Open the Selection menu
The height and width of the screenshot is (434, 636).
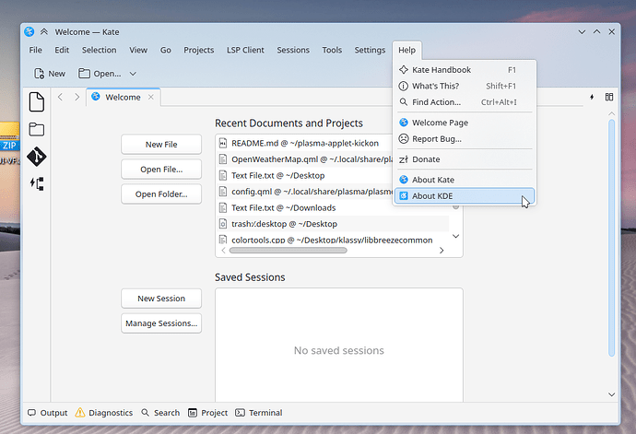[99, 50]
